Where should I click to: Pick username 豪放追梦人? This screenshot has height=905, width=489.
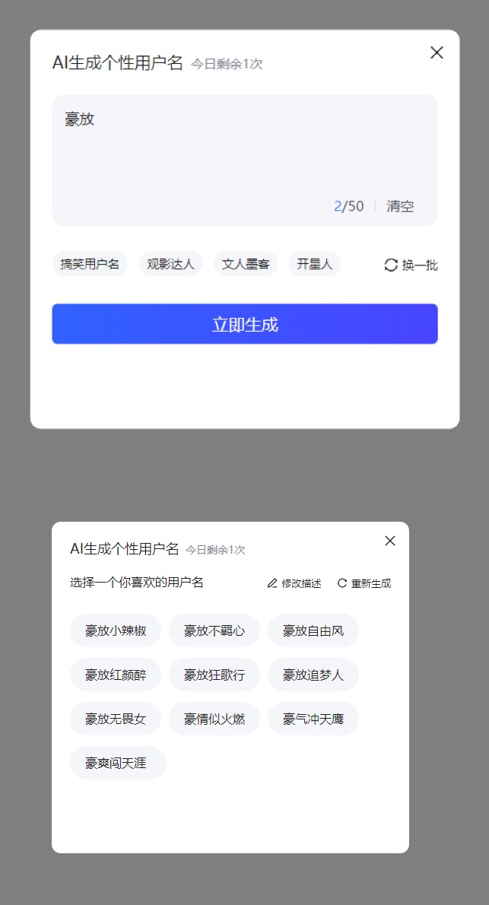(313, 674)
